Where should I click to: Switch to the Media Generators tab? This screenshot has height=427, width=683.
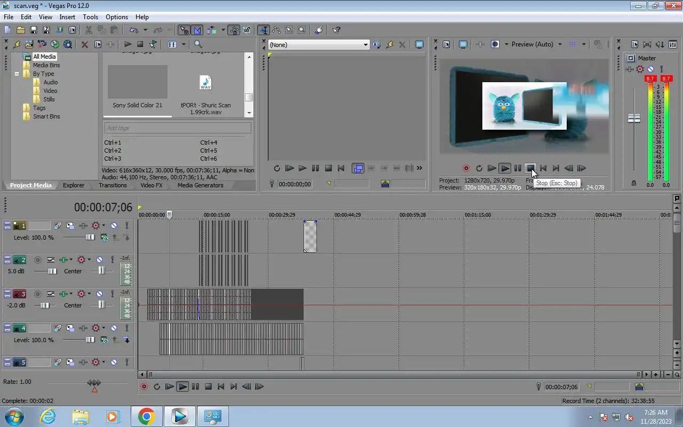pos(201,185)
